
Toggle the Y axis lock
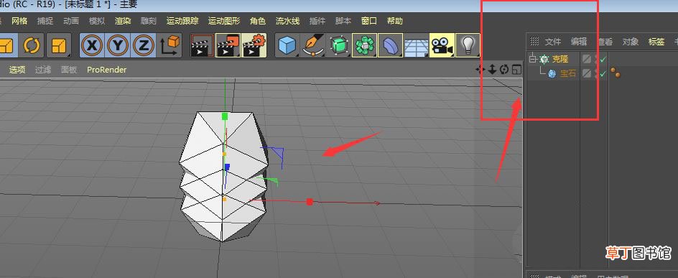coord(118,45)
